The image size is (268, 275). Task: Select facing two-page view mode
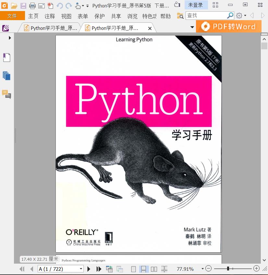(154, 269)
